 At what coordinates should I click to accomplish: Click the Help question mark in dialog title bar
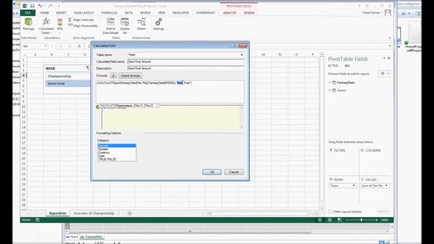point(235,45)
